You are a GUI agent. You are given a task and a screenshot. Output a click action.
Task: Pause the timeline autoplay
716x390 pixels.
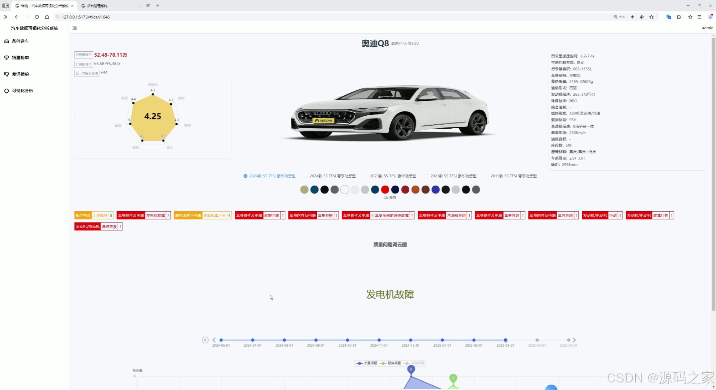[205, 340]
